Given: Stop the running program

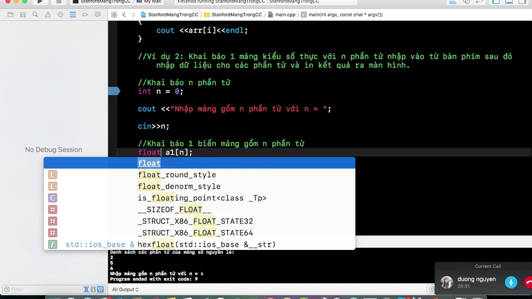Looking at the screenshot, I should 59,1.
